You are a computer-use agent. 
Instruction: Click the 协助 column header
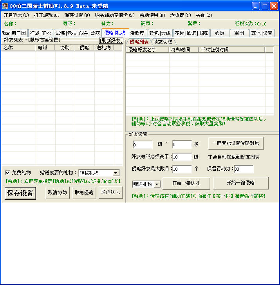(65, 48)
